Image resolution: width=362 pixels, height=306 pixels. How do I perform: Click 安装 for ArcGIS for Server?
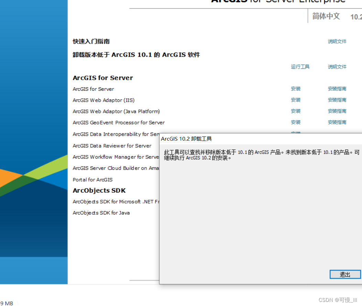pos(296,89)
